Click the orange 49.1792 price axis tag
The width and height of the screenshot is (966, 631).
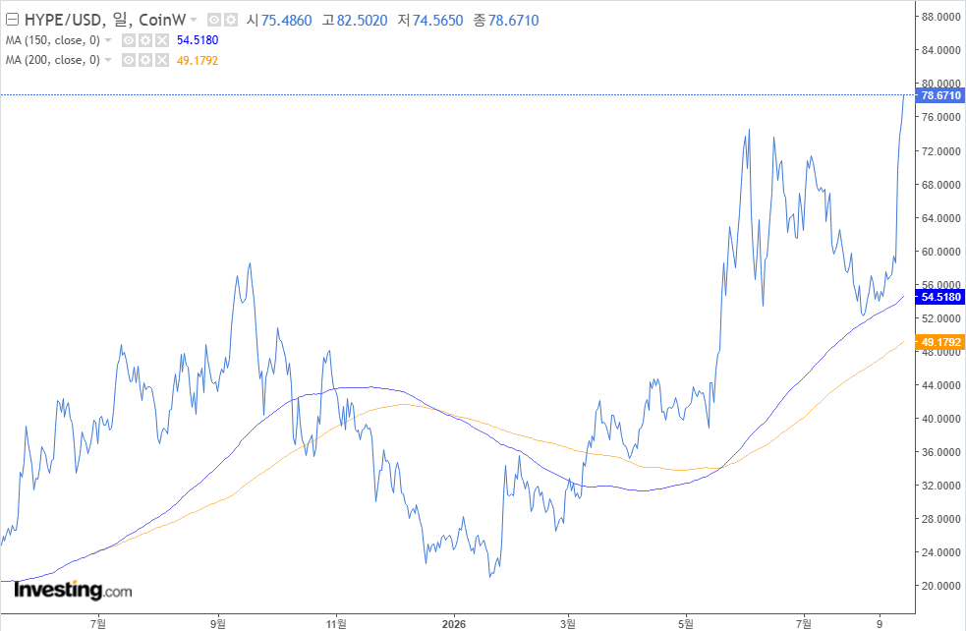coord(940,342)
